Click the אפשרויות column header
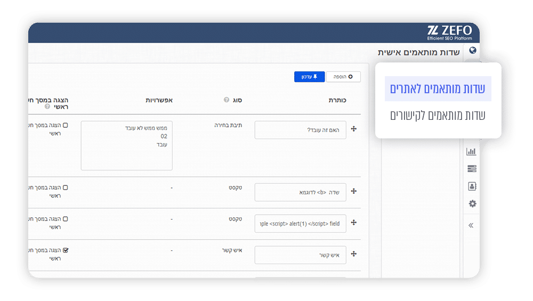This screenshot has width=533, height=301. tap(159, 100)
